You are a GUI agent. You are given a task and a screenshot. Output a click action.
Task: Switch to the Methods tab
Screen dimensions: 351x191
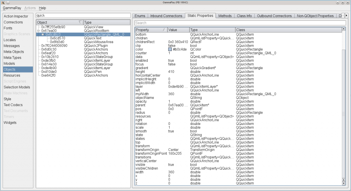pyautogui.click(x=225, y=16)
